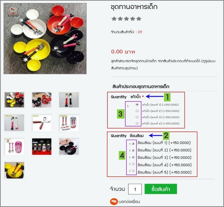
Task: Check ช้อนส้อม แบบที่ 4 checkbox
Action: pos(133,164)
